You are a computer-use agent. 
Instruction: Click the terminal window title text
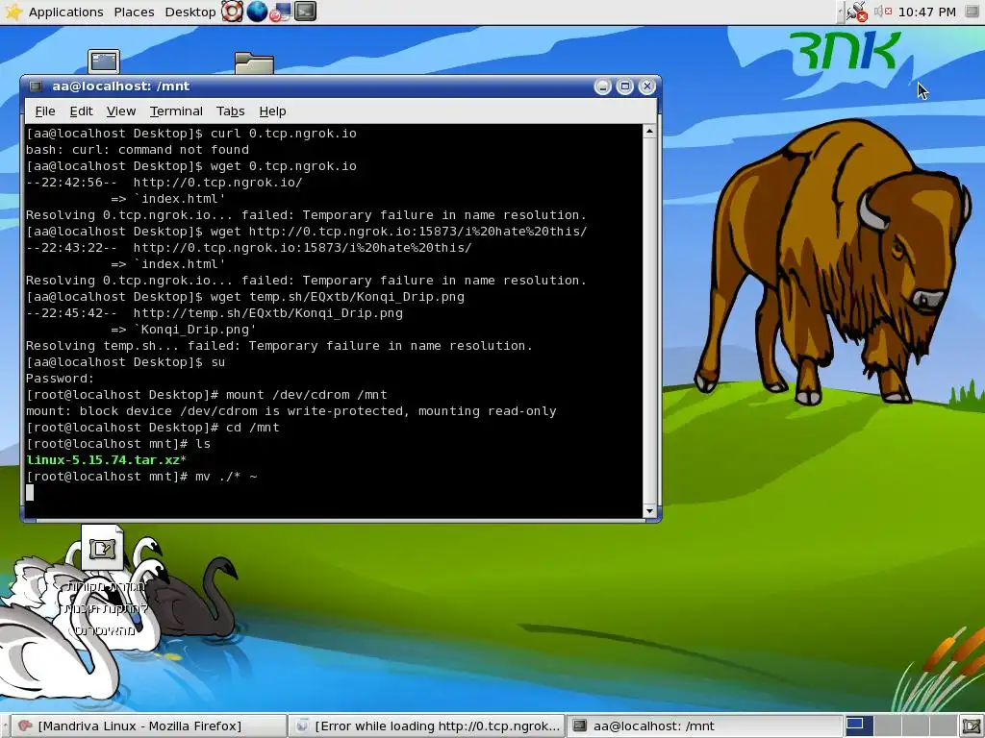coord(120,86)
